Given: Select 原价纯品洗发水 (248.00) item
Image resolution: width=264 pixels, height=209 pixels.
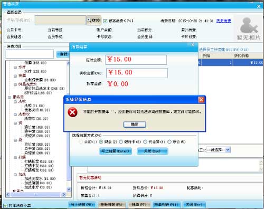Looking at the screenshot, I should coord(44,89).
